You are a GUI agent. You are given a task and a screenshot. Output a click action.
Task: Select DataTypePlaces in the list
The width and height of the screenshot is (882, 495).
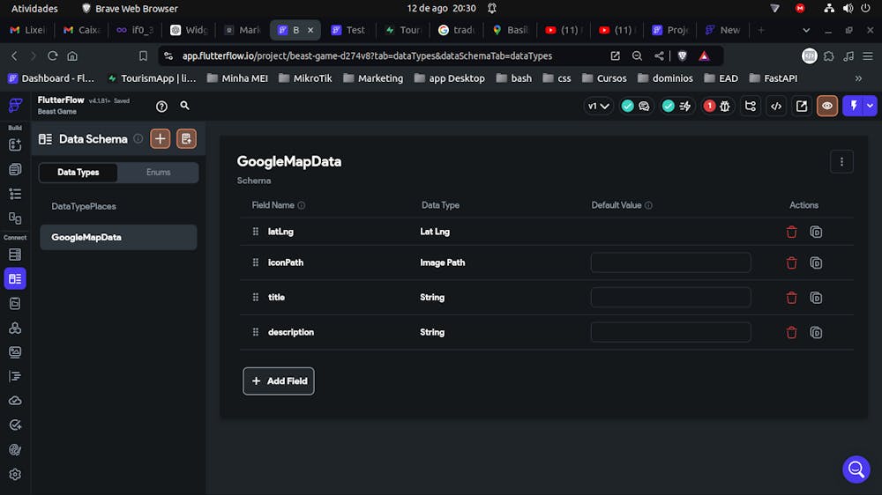[84, 206]
